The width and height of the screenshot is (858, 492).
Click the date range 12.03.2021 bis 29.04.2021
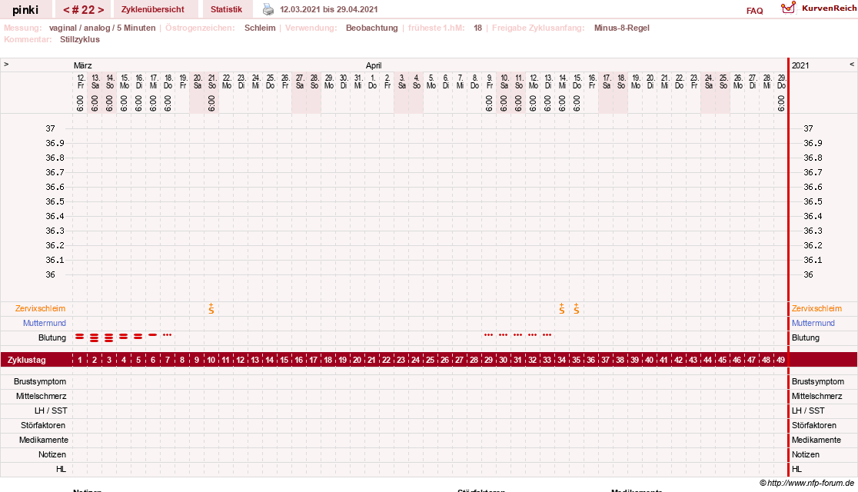point(329,9)
